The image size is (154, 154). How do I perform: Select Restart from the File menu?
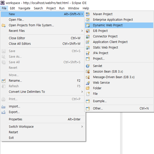(x=43, y=132)
